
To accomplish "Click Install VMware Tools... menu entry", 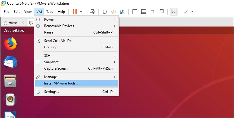I will pyautogui.click(x=76, y=83).
